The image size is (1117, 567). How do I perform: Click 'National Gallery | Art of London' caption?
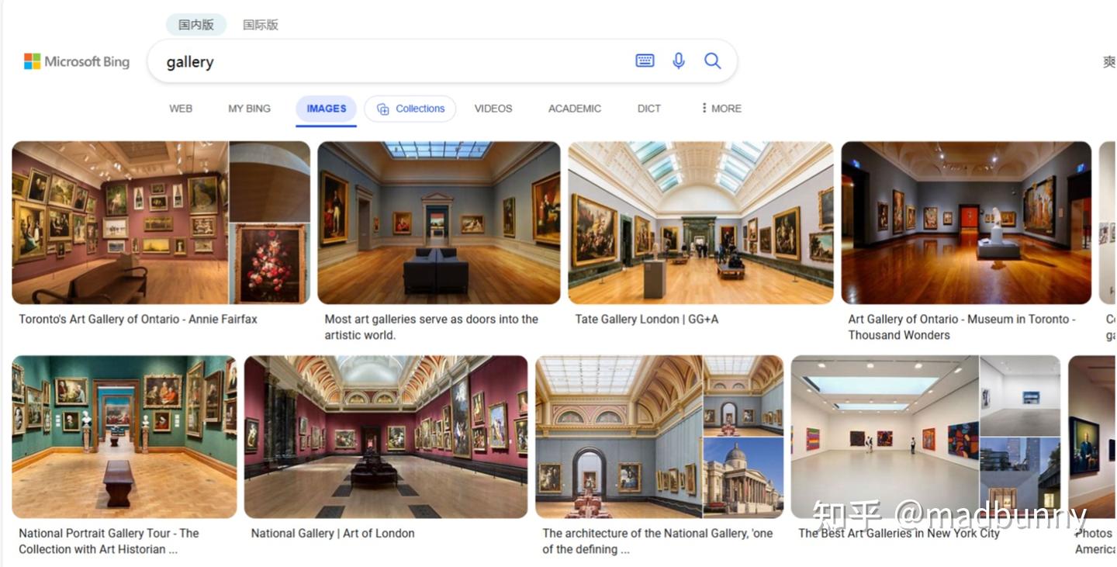pyautogui.click(x=333, y=534)
